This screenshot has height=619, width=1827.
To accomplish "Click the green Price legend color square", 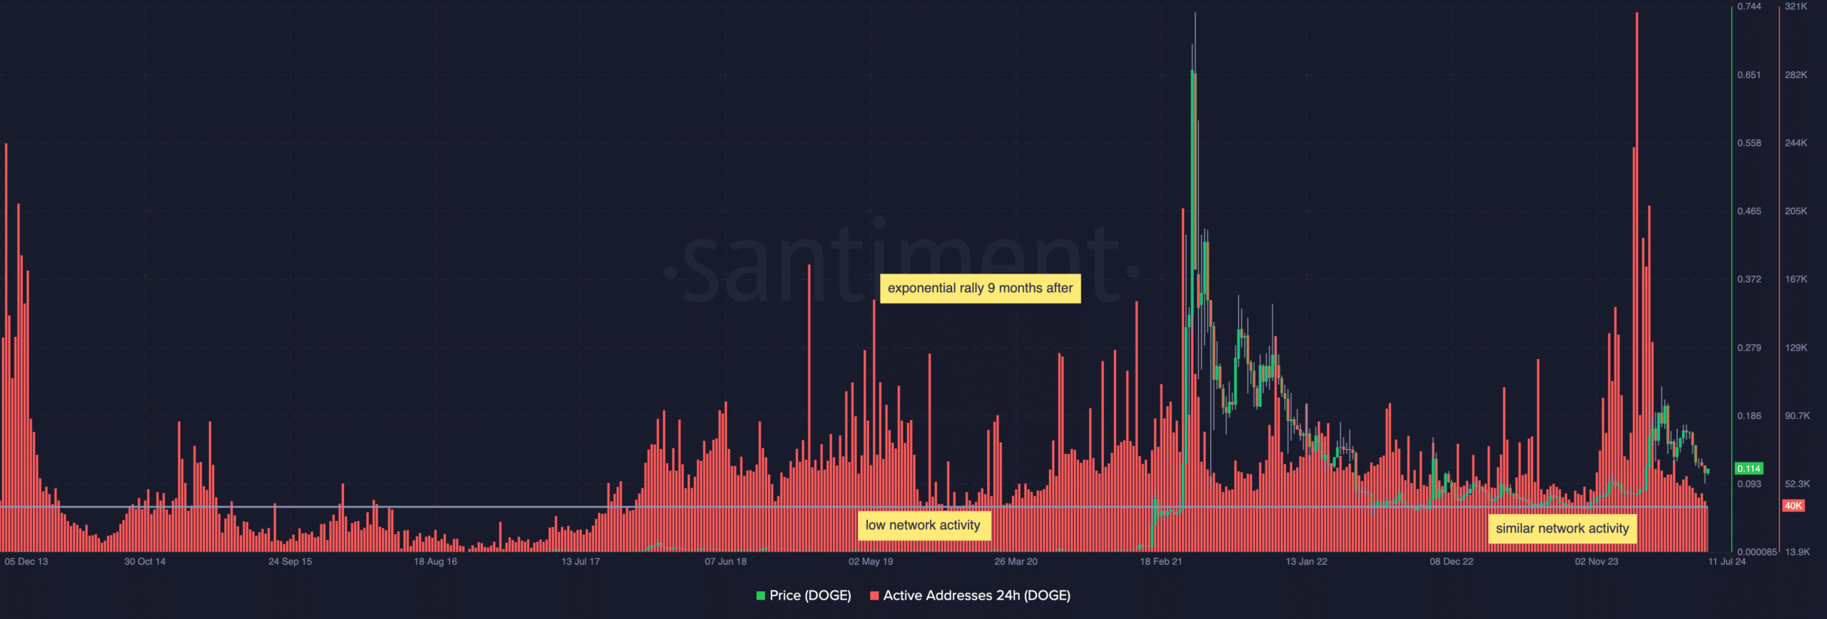I will 761,595.
